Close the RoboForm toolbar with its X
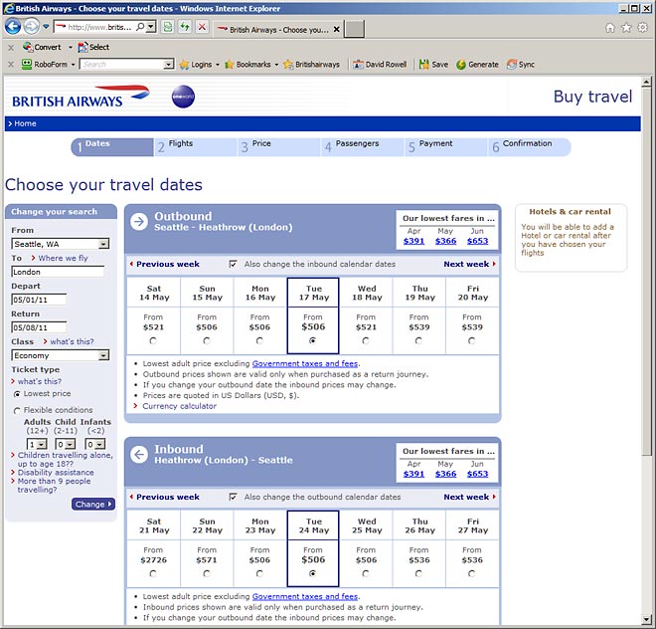The image size is (656, 629). tap(11, 65)
